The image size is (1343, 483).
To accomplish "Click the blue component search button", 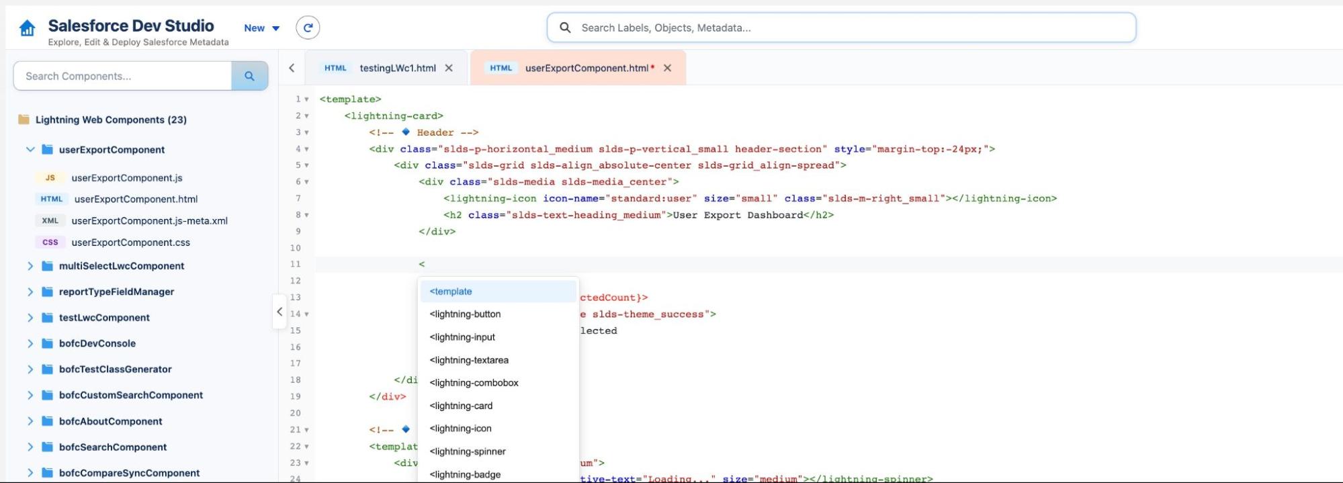I will click(249, 76).
